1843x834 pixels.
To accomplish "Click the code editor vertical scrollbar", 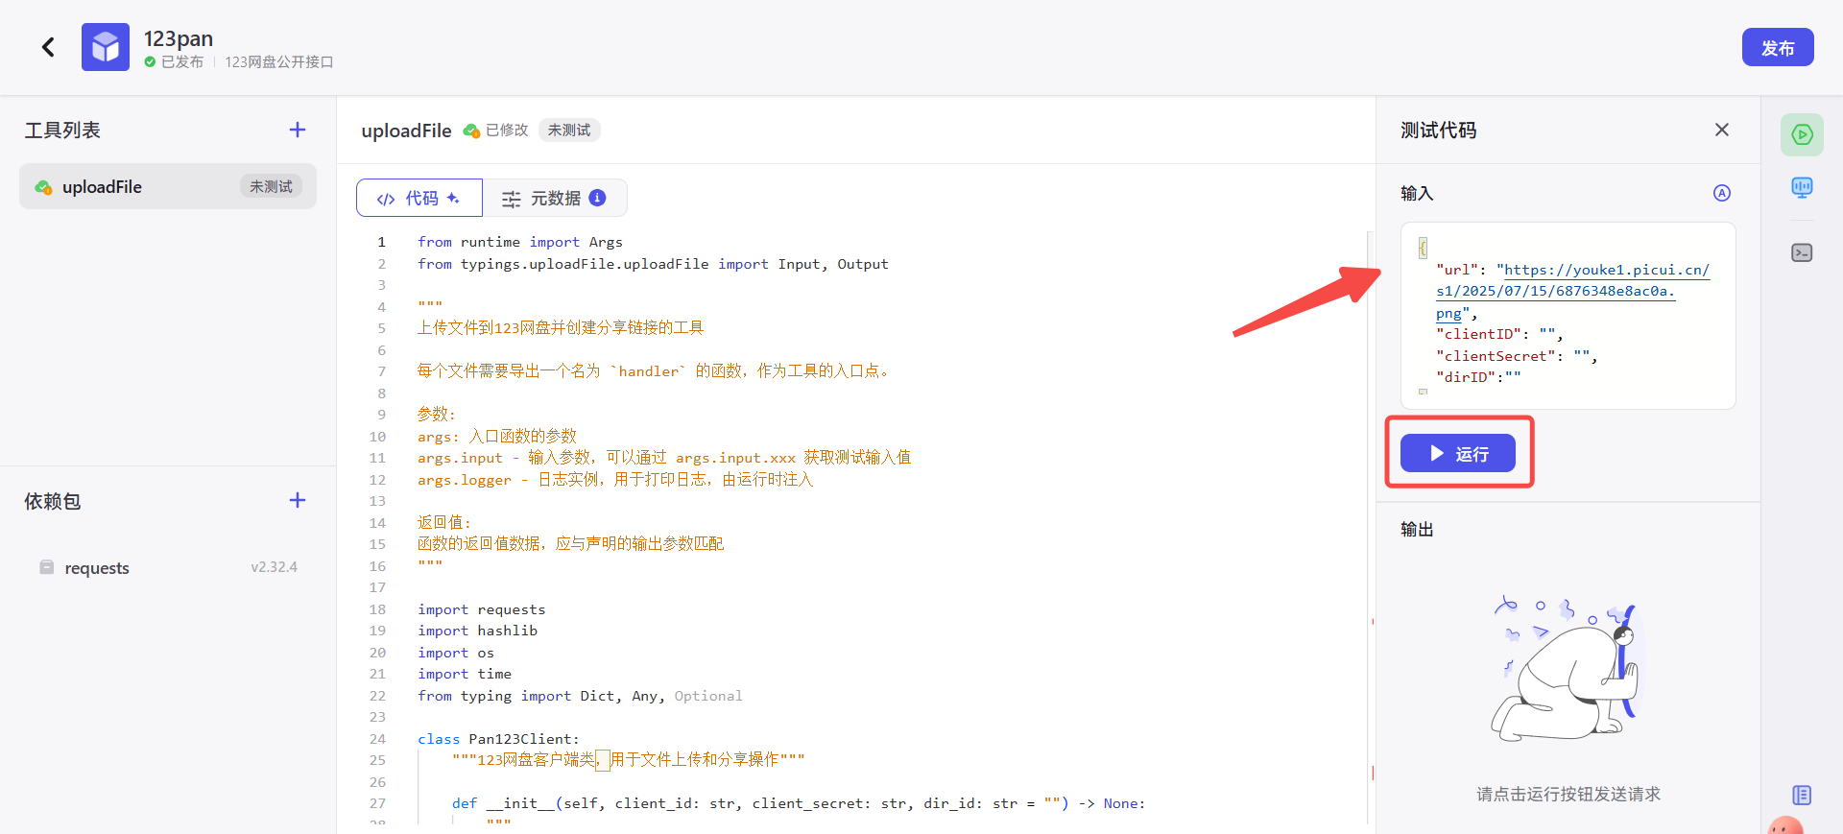I will [1370, 528].
